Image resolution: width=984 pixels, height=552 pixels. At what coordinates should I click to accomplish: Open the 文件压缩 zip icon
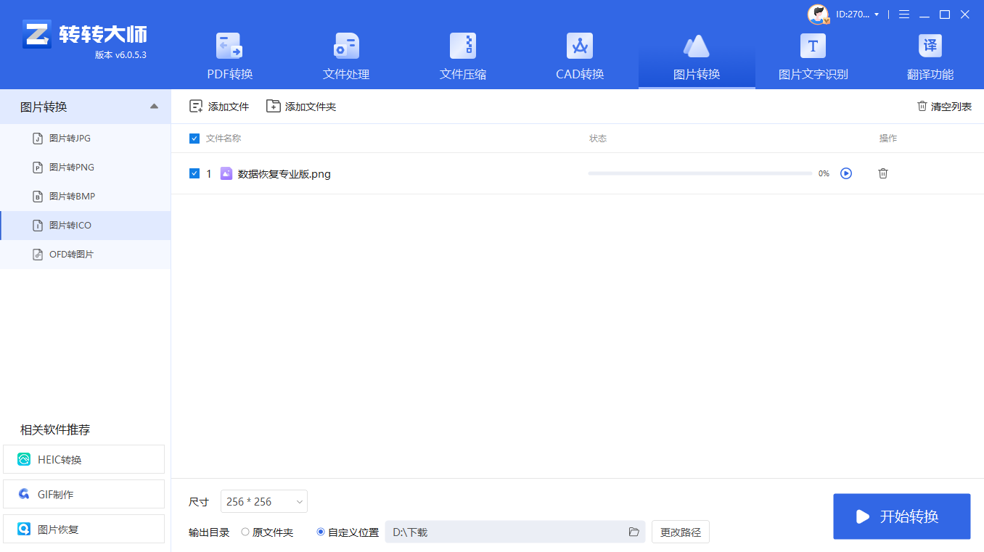[463, 46]
